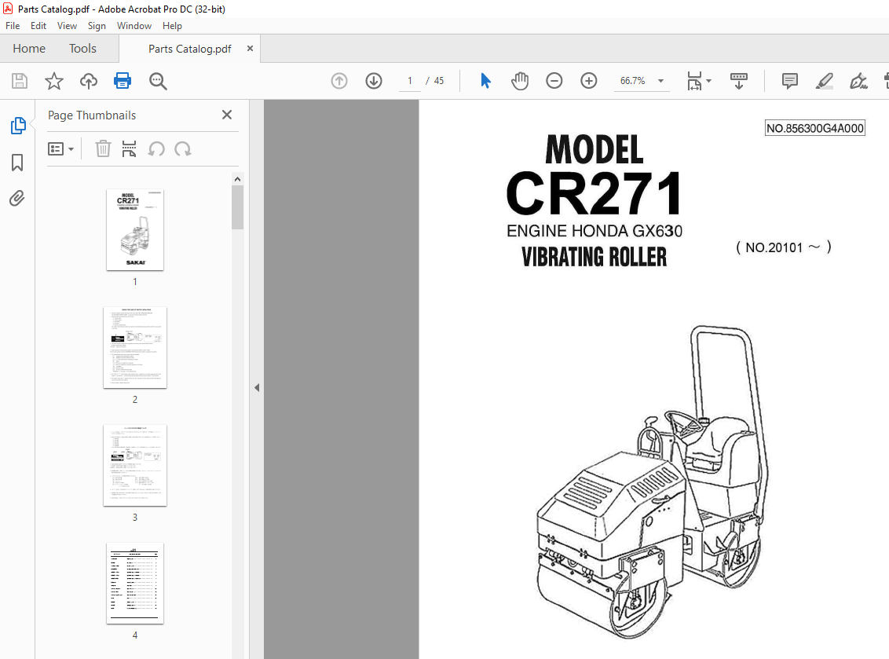
Task: Zoom in with the plus circle
Action: click(588, 81)
